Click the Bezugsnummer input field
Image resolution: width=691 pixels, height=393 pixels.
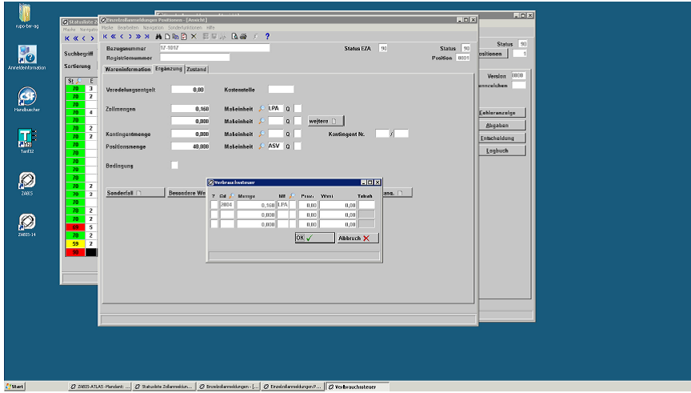(x=214, y=48)
